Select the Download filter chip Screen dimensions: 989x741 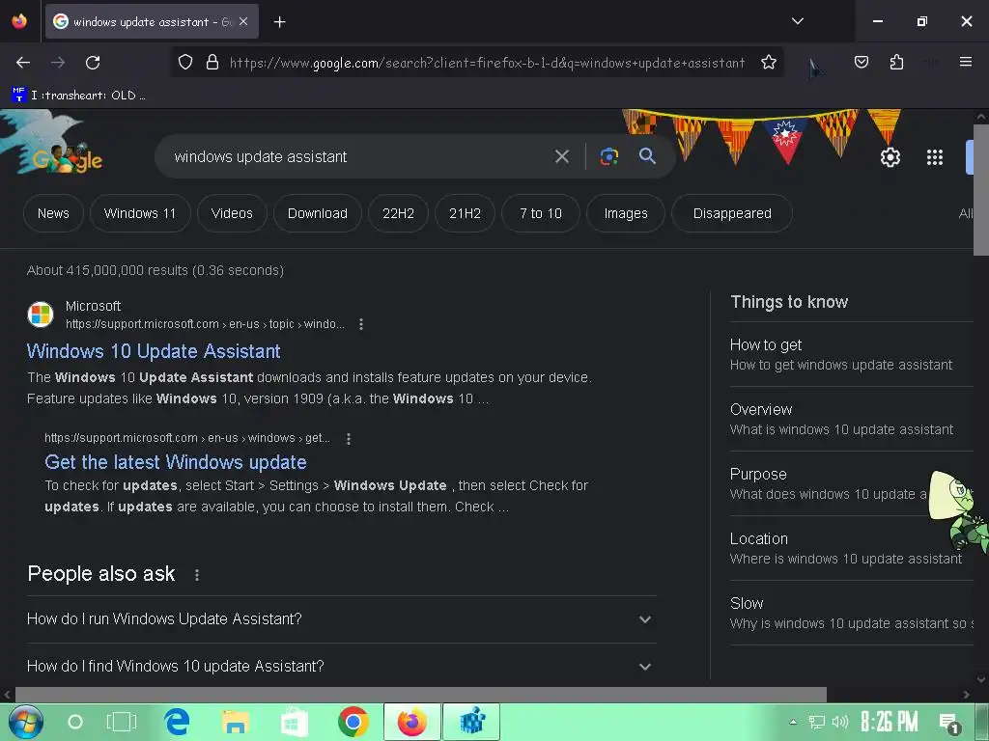point(317,213)
